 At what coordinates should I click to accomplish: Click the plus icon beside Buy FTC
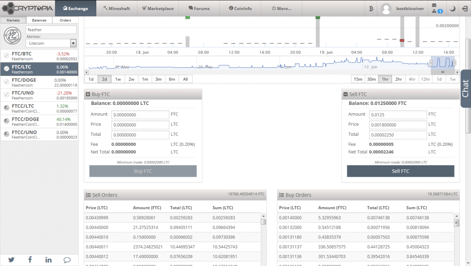(88, 94)
